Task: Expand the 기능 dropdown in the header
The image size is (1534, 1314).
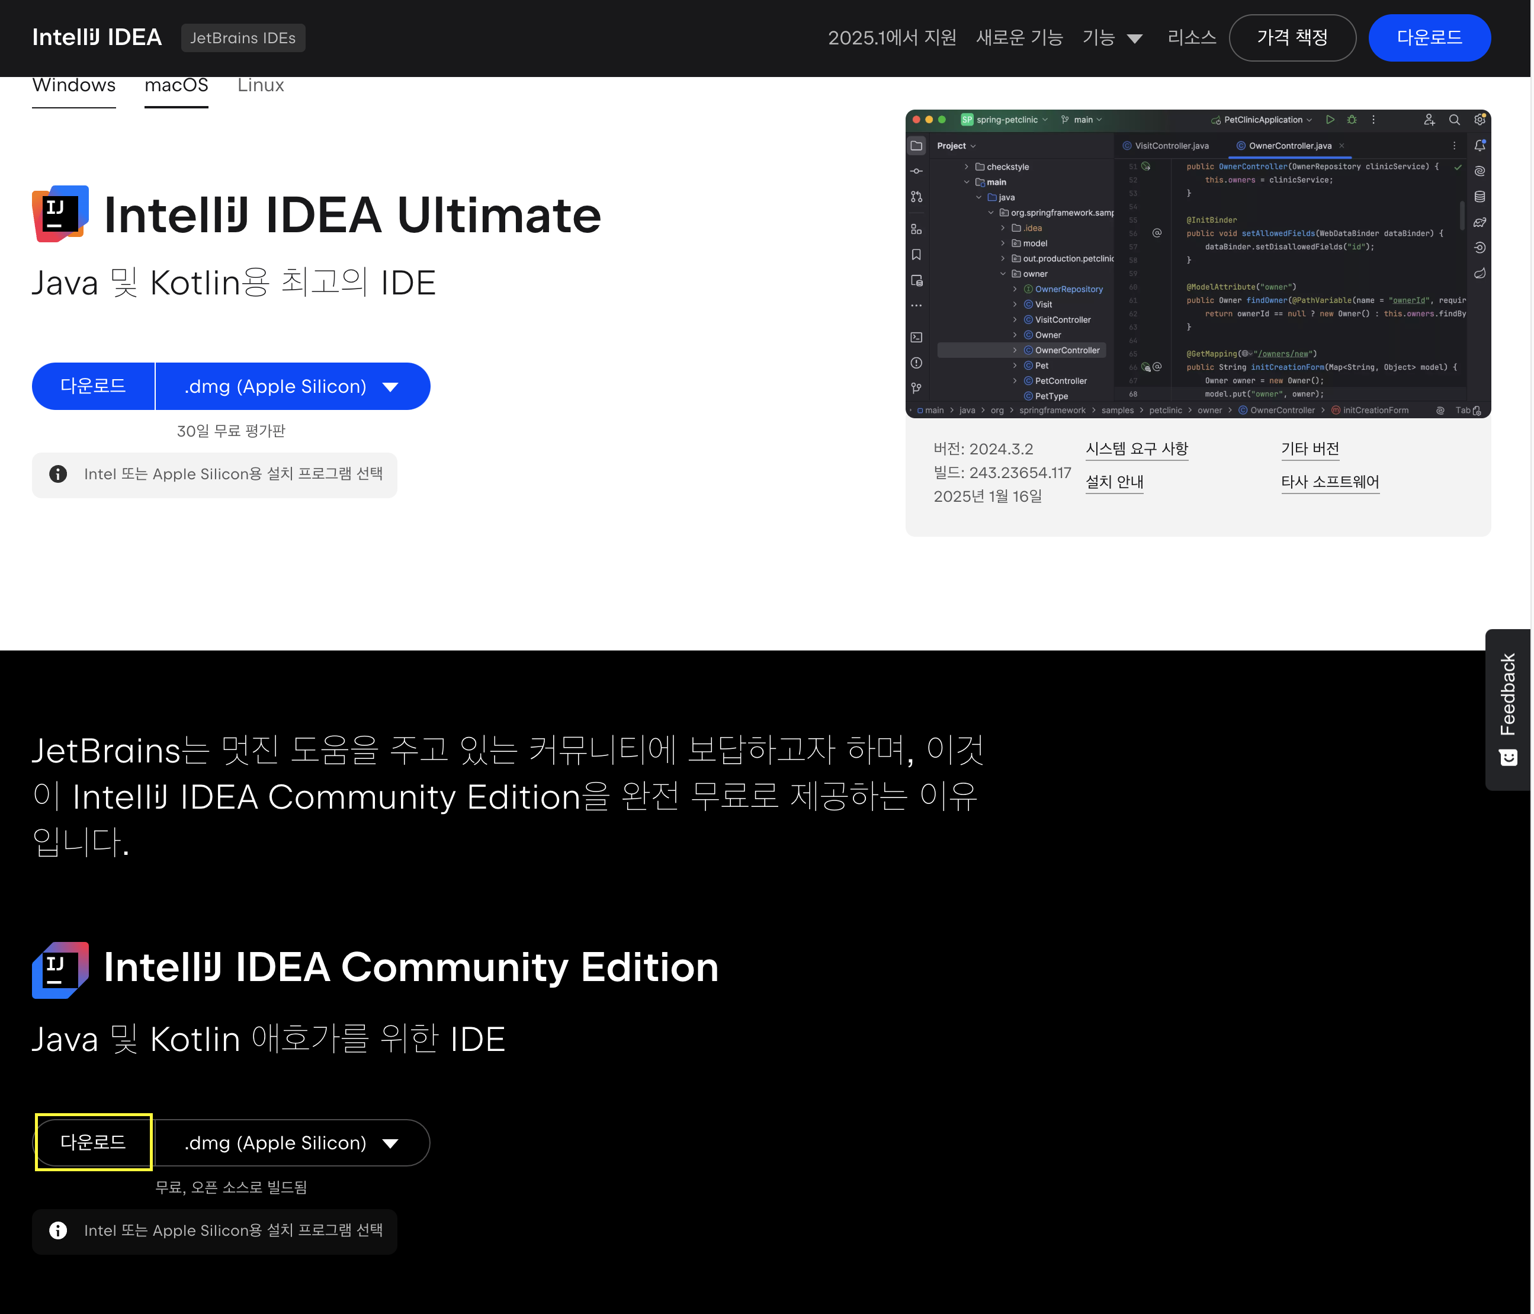Action: pos(1112,38)
